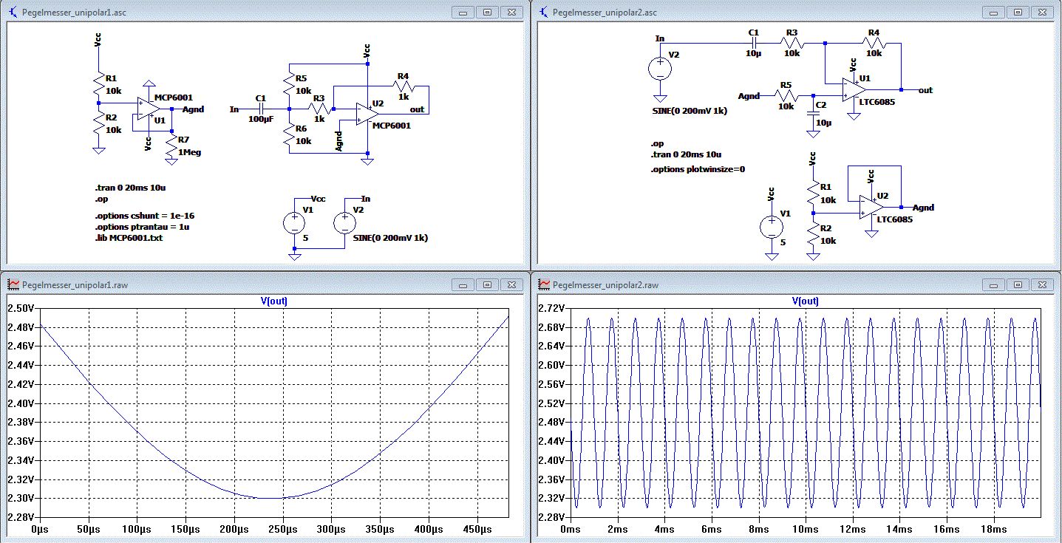Click the .lib MCP6001.txt directive
The image size is (1062, 543).
point(128,239)
